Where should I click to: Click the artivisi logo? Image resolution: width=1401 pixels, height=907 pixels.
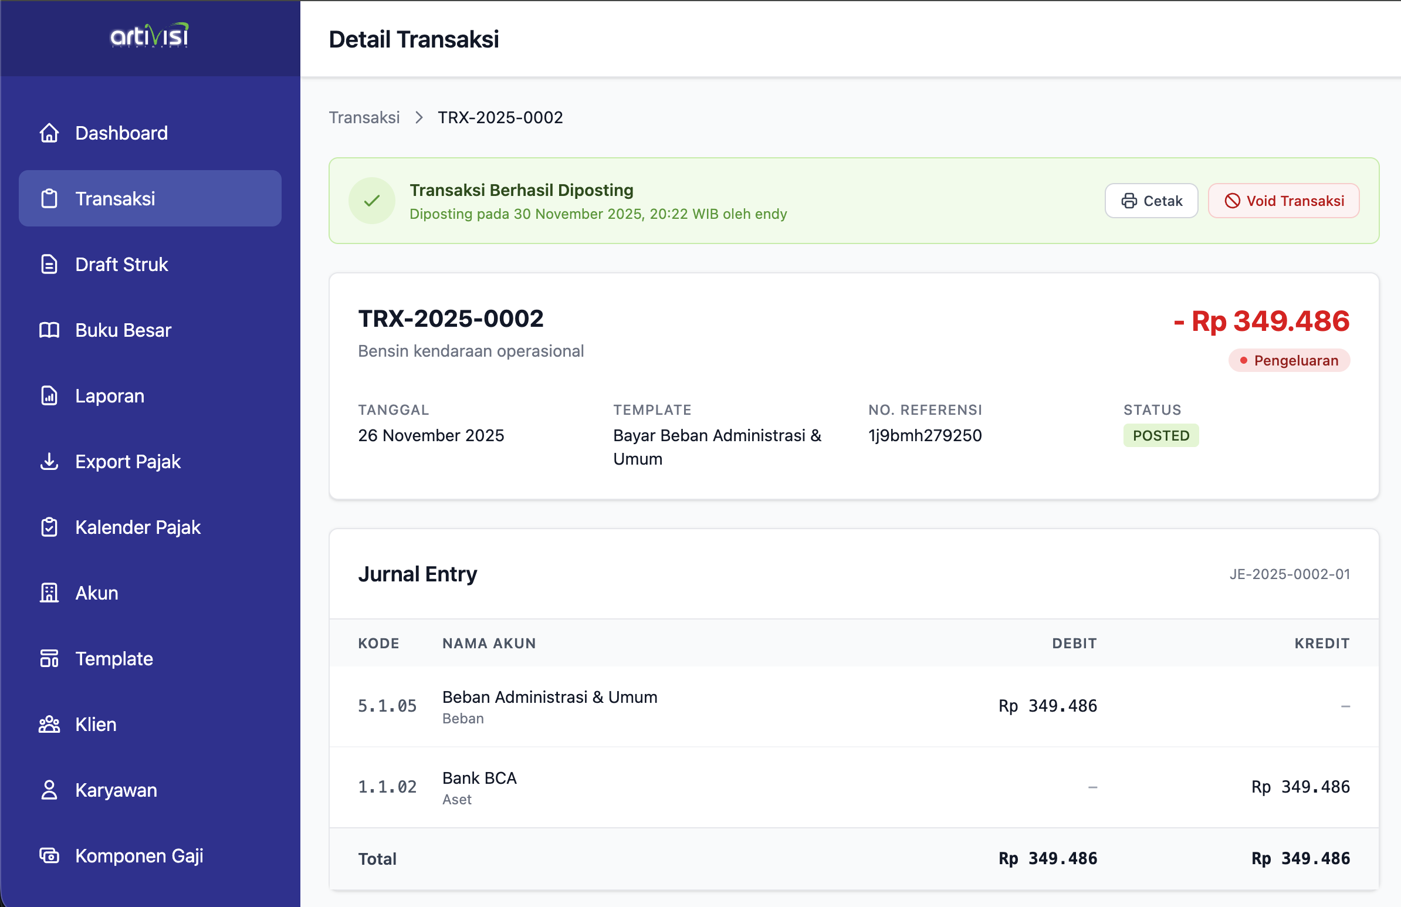tap(148, 36)
